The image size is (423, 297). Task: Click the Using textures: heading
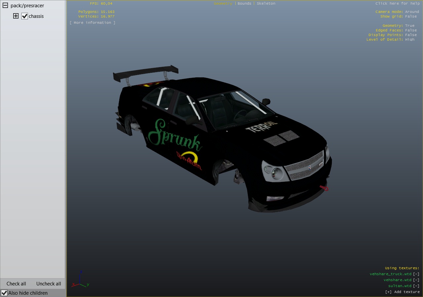coord(402,268)
